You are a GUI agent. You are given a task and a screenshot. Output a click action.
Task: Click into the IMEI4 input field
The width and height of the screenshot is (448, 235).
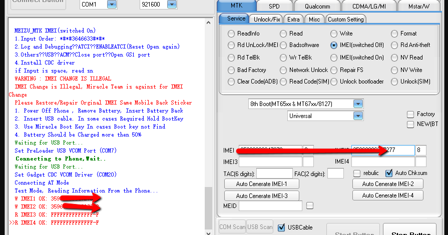coord(383,162)
